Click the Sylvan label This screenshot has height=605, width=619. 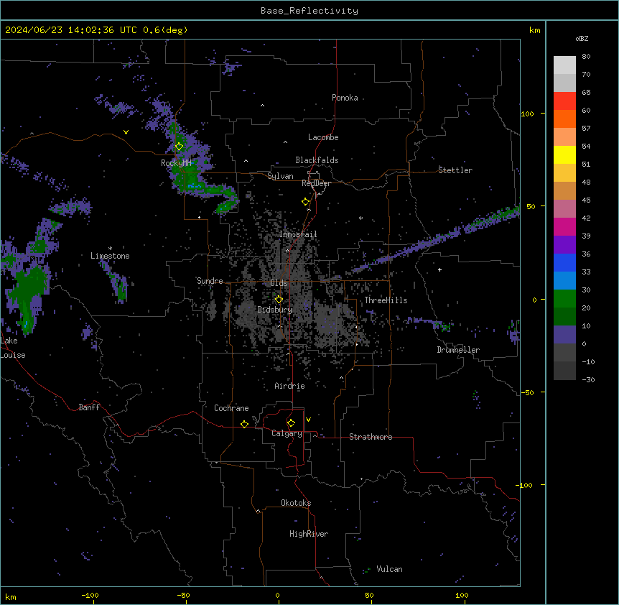(x=280, y=176)
